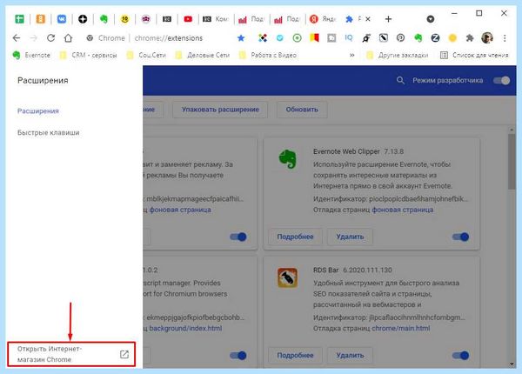Click the black pencil square extension
Image resolution: width=522 pixels, height=374 pixels.
[384, 38]
